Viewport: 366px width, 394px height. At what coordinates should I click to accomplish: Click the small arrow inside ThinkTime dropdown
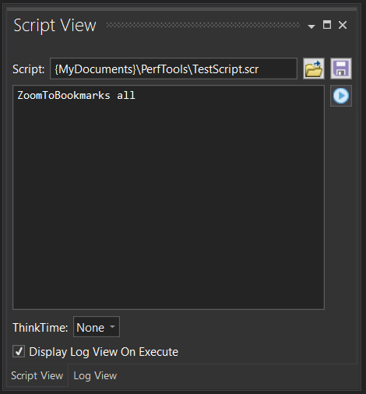coord(112,327)
